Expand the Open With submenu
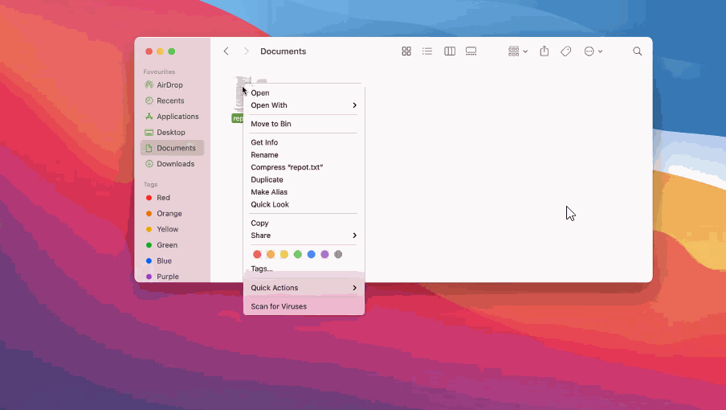 [304, 105]
